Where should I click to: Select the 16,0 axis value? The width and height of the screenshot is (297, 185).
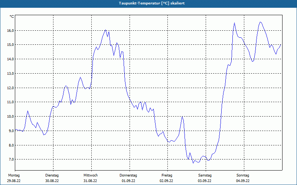click(x=10, y=30)
